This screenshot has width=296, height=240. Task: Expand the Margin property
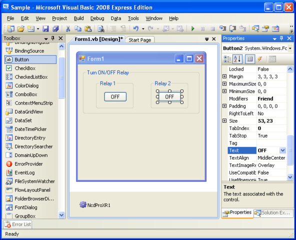[x=224, y=76]
